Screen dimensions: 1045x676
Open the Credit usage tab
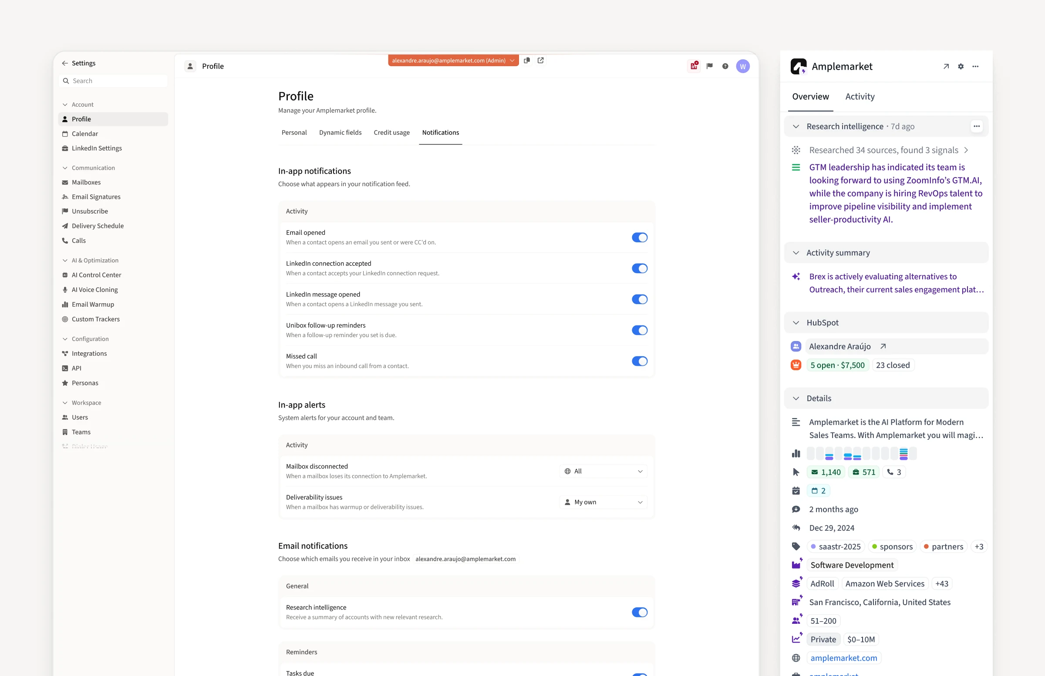pyautogui.click(x=391, y=133)
